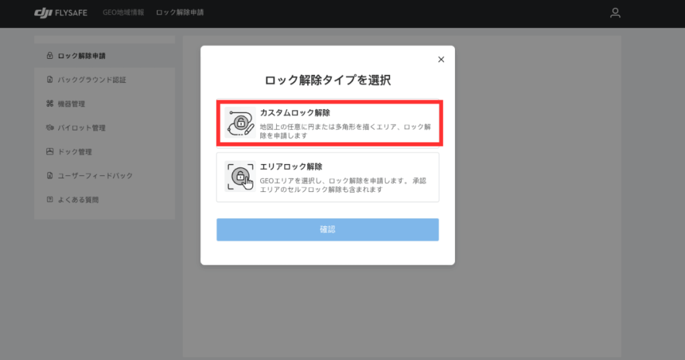
Task: Click the dock icon beside ドック管理
Action: (x=50, y=152)
